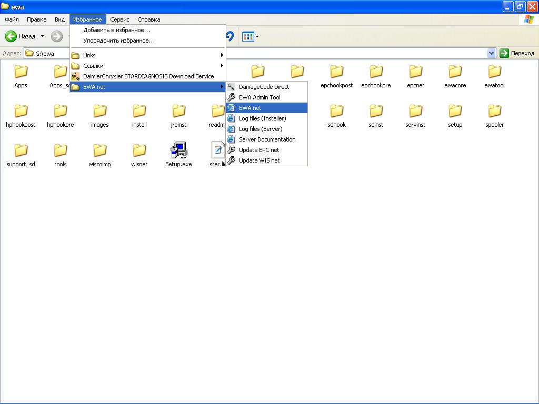Open the ewatool folder
The width and height of the screenshot is (539, 404).
[x=495, y=76]
